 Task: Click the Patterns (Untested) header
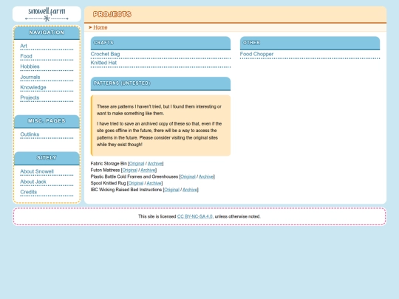160,83
